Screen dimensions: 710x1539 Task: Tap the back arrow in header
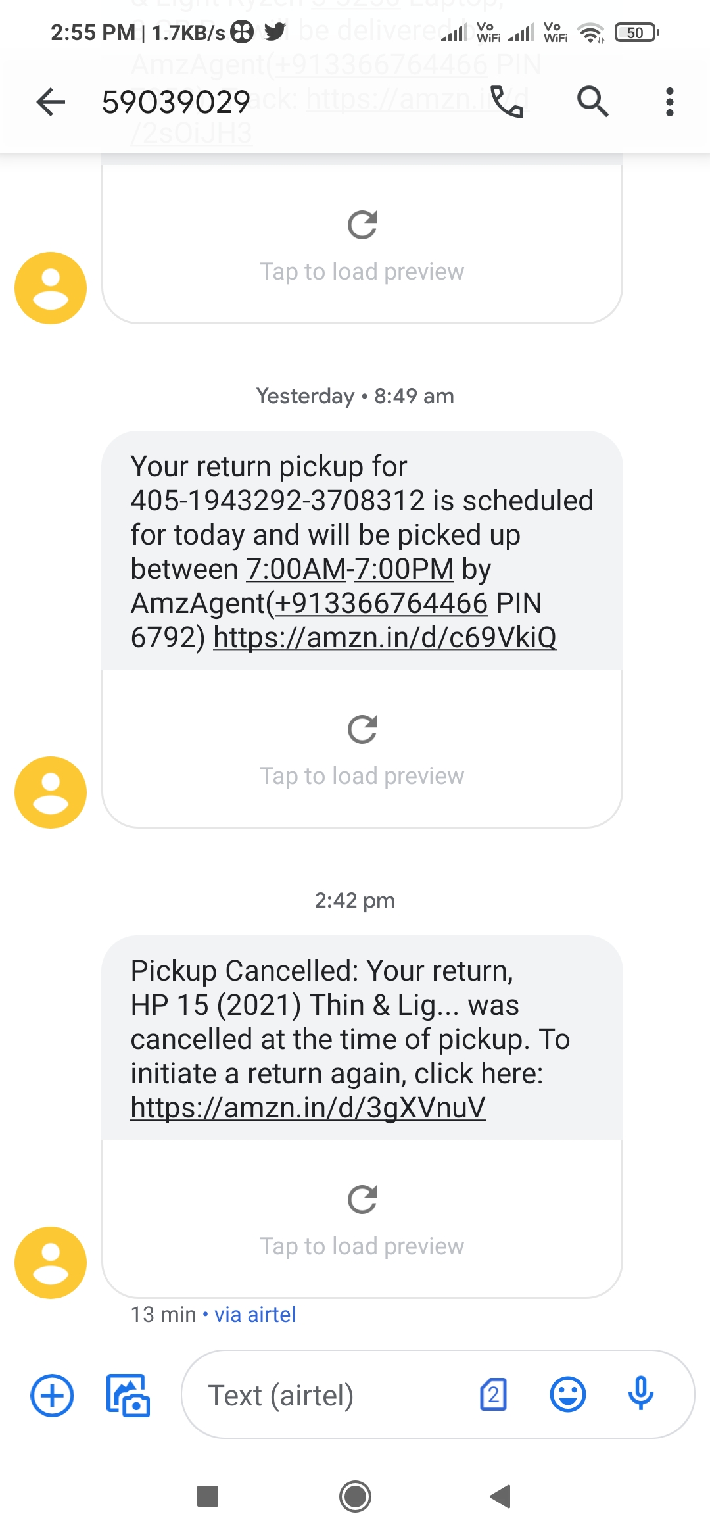[x=51, y=102]
